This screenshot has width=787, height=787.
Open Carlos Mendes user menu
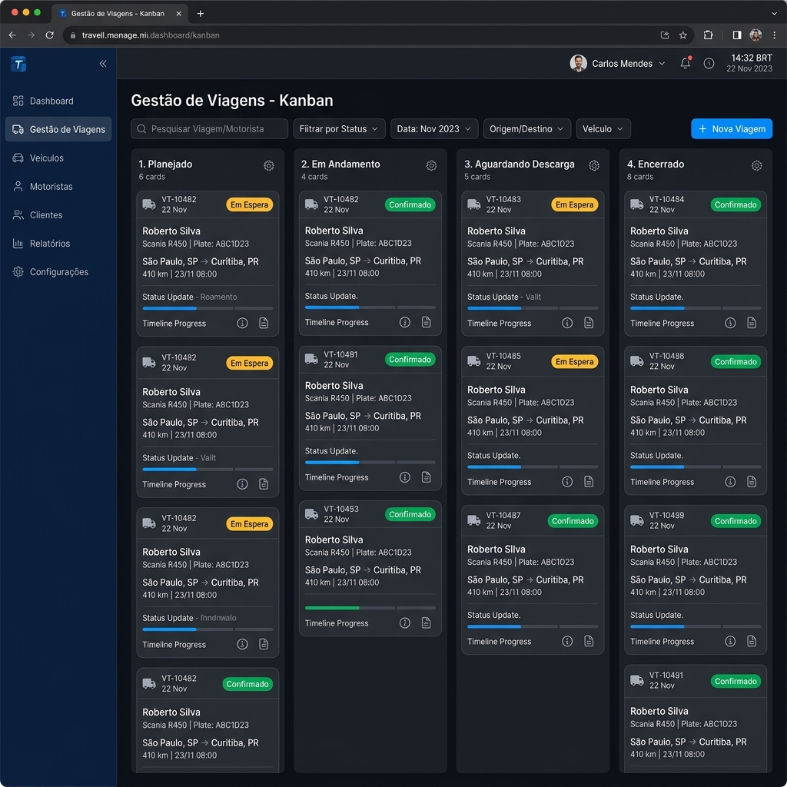click(x=617, y=63)
